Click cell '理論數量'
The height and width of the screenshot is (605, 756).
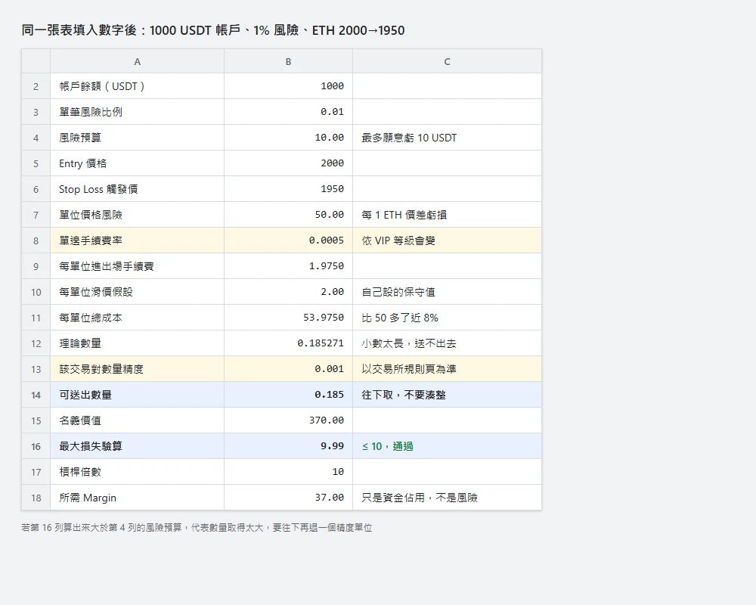(138, 343)
